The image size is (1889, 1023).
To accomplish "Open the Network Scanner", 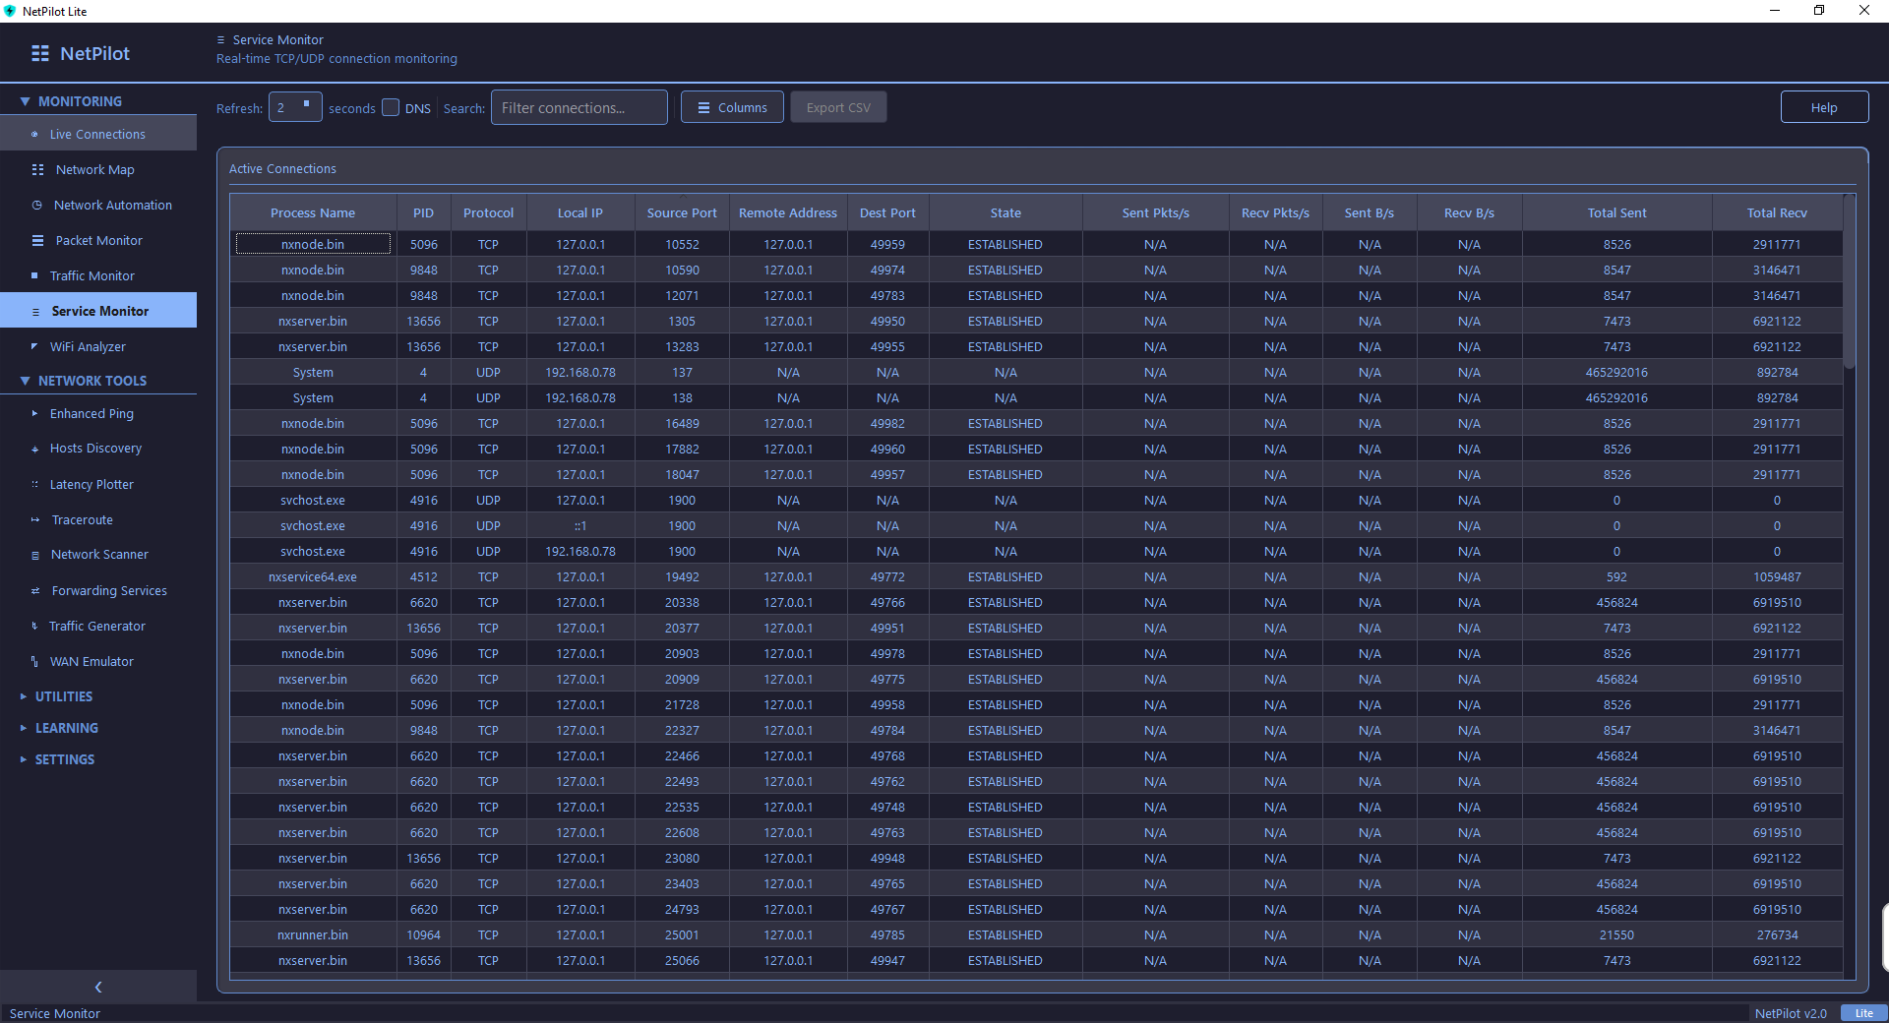I will (98, 554).
